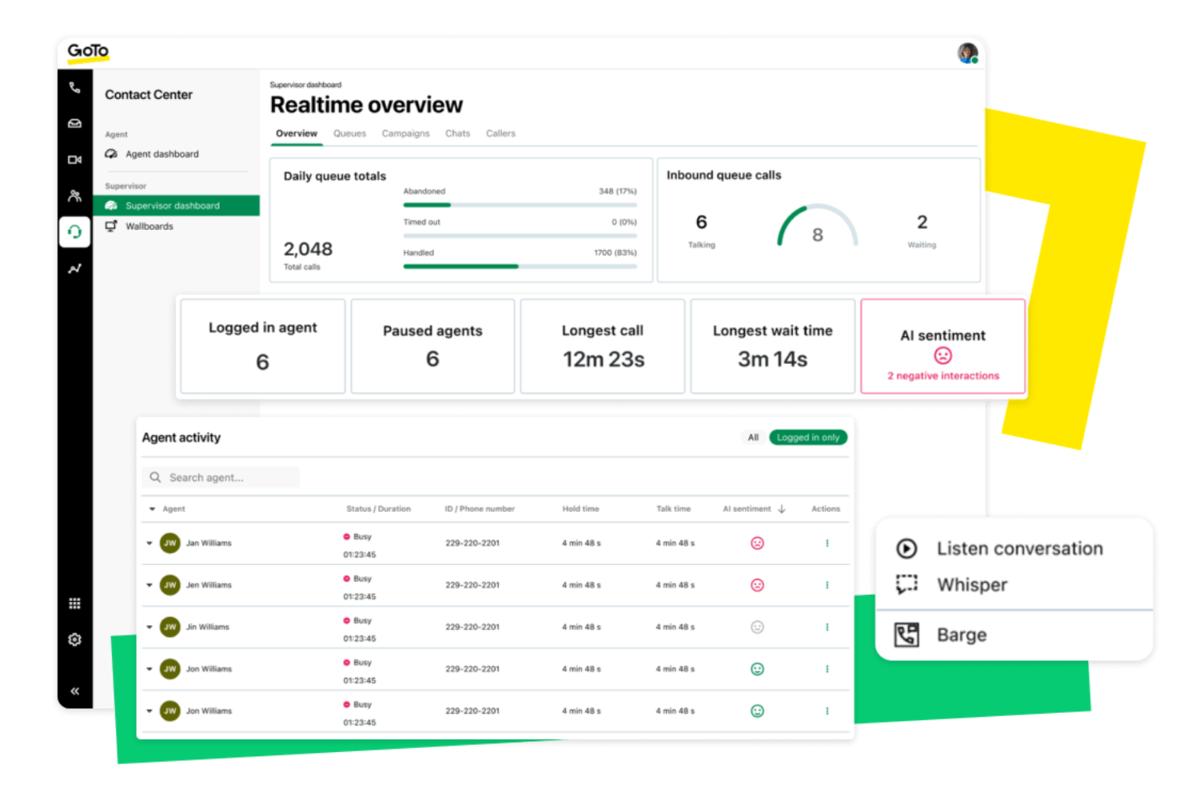Click the Whisper speech bubble icon
The image size is (1183, 788).
point(906,584)
